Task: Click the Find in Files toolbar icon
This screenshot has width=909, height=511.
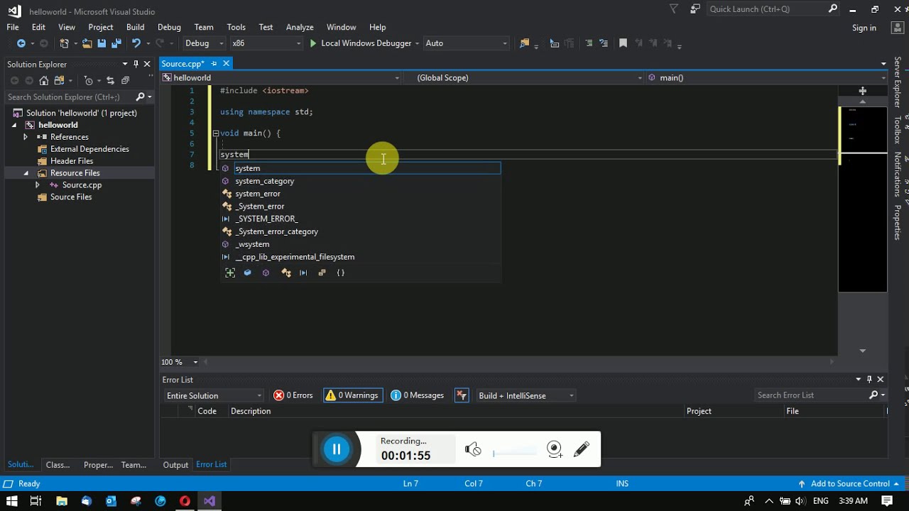Action: click(x=525, y=43)
